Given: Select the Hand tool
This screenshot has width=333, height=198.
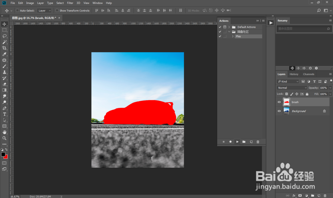Looking at the screenshot, I should [x=4, y=132].
